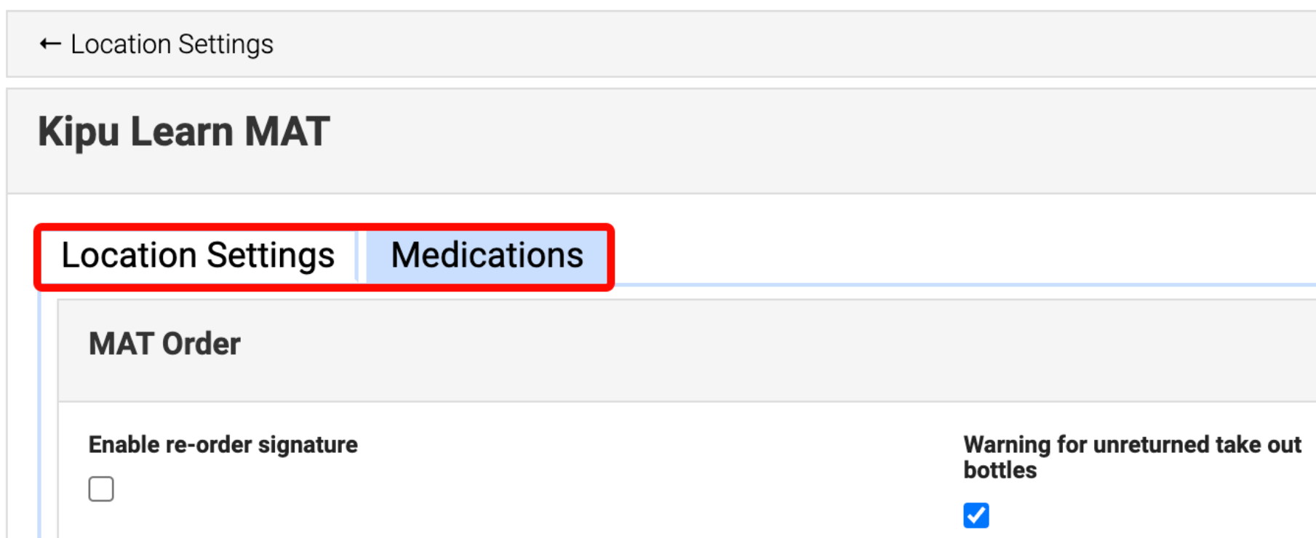This screenshot has height=538, width=1316.
Task: Enable the re-order signature checkbox
Action: 101,489
